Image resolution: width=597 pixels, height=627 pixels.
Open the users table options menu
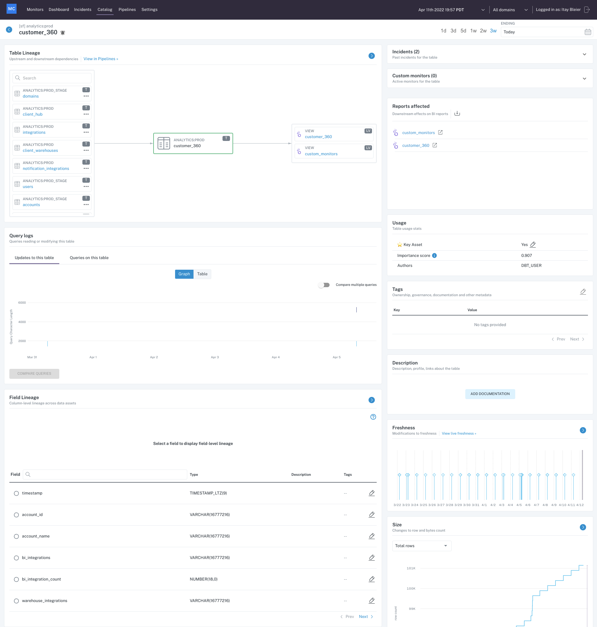point(86,187)
